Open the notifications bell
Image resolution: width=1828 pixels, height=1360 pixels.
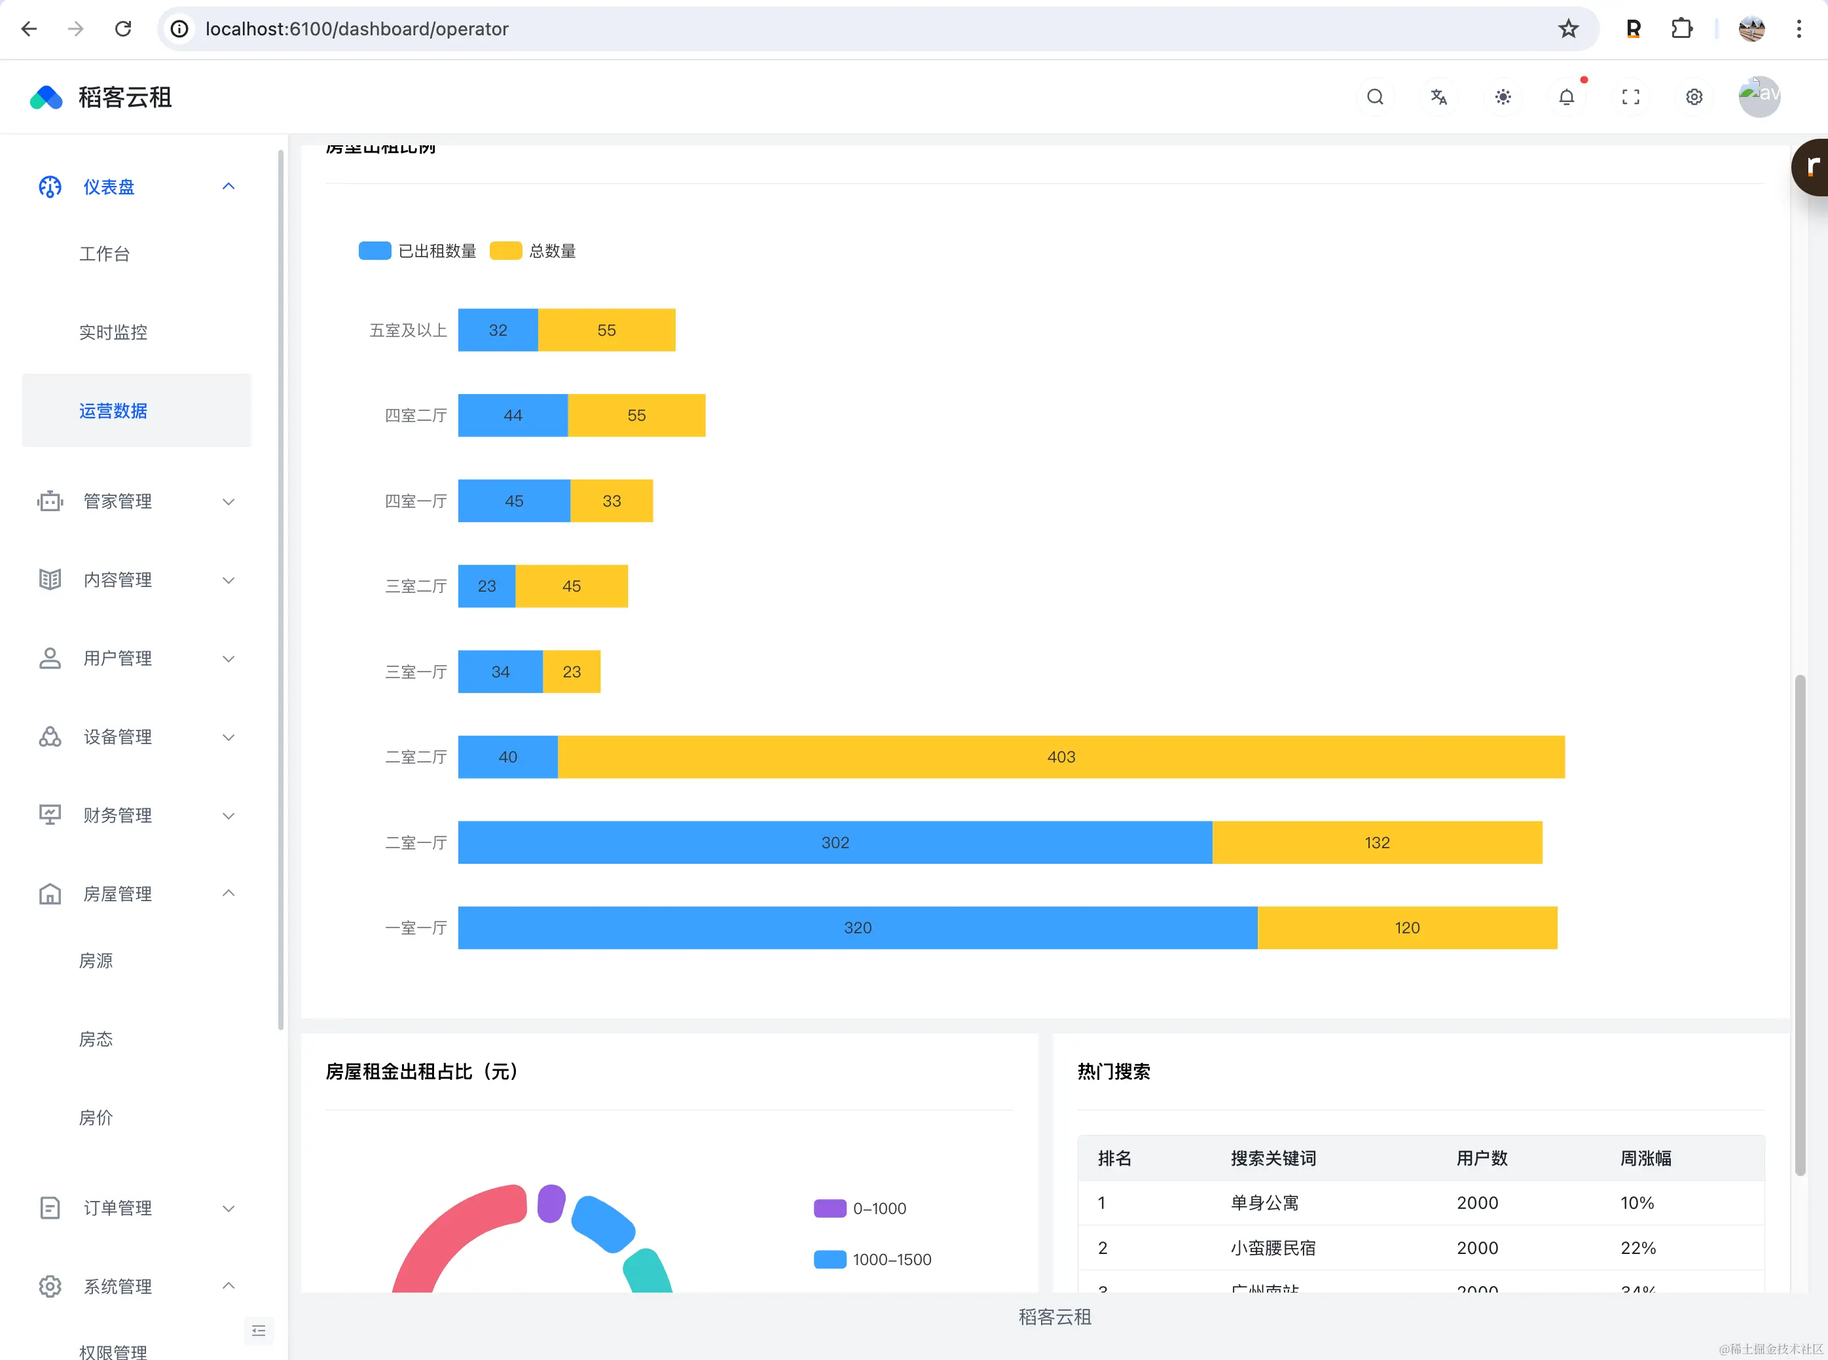point(1566,97)
